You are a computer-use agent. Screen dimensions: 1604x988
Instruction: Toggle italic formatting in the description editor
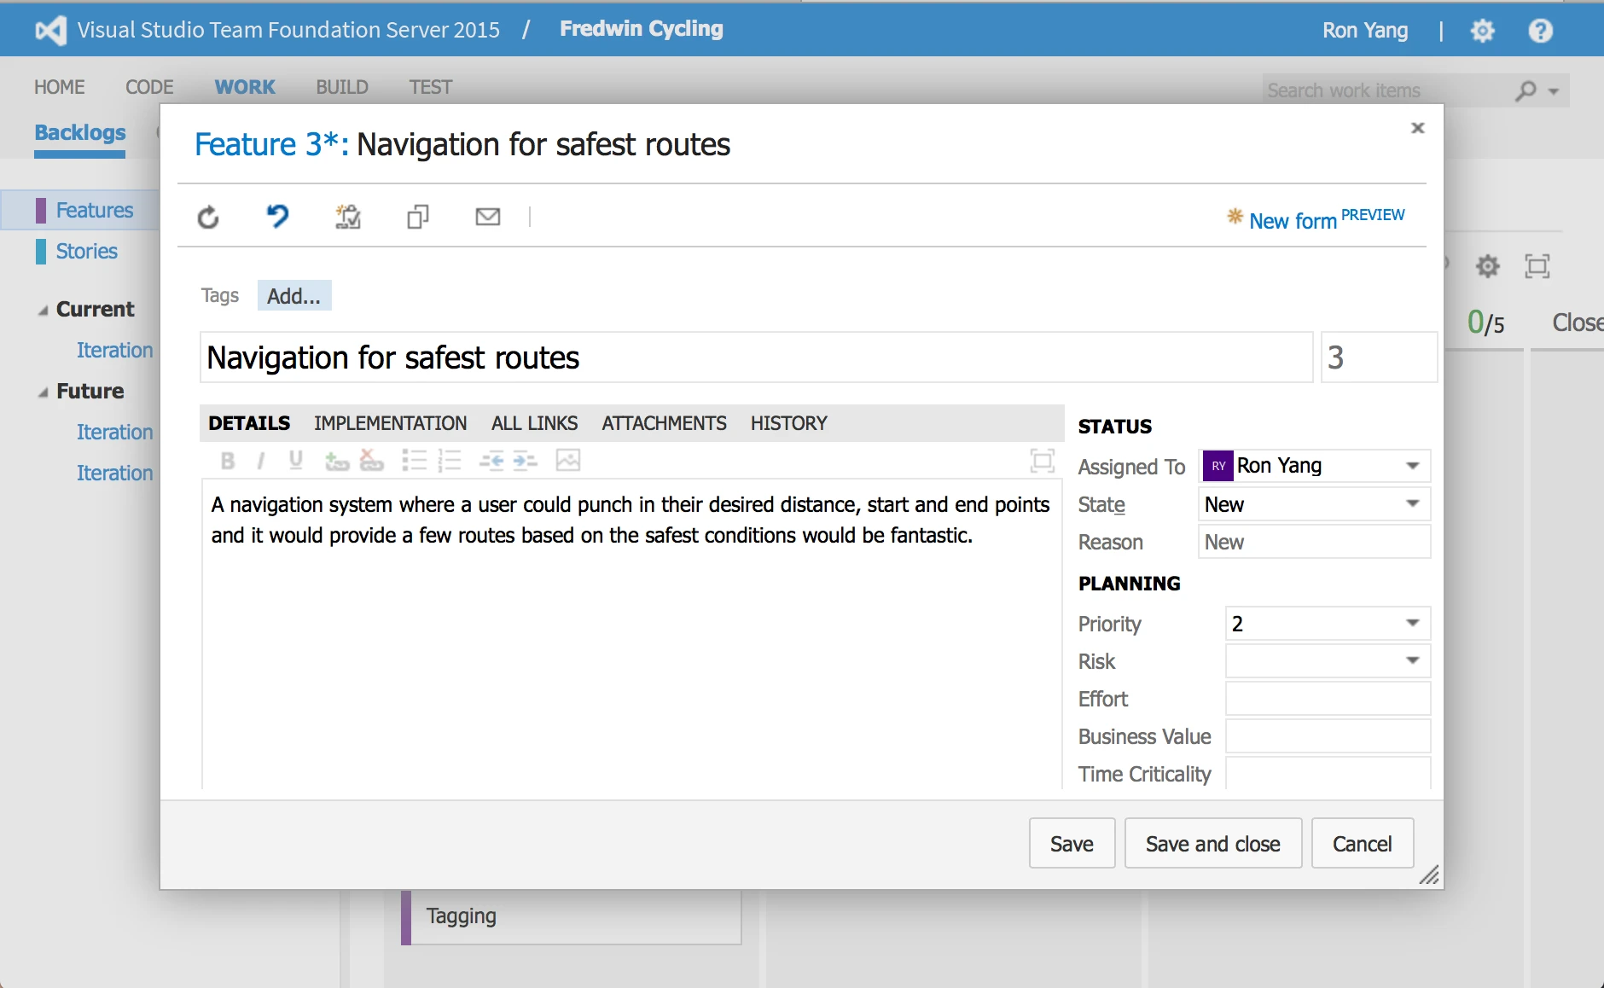260,461
